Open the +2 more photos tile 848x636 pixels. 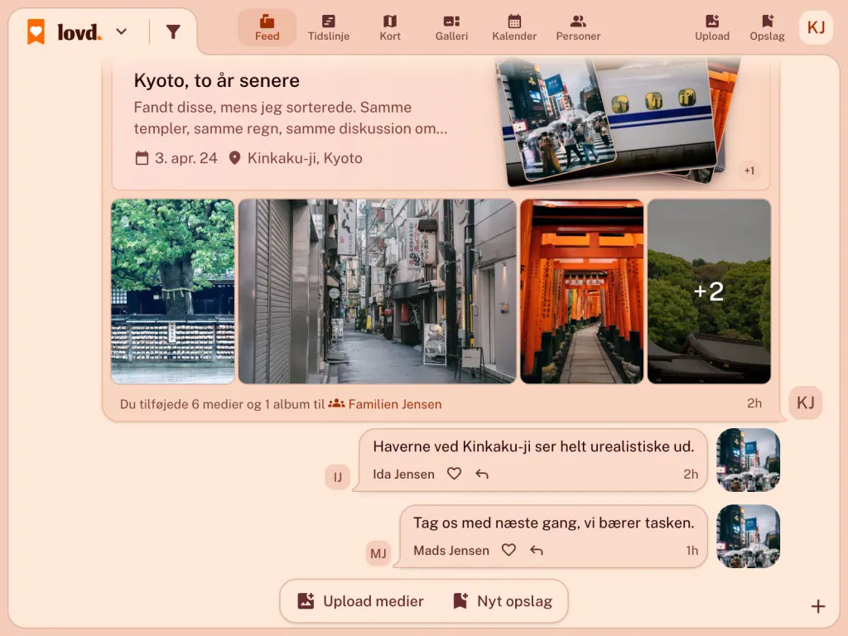tap(709, 291)
